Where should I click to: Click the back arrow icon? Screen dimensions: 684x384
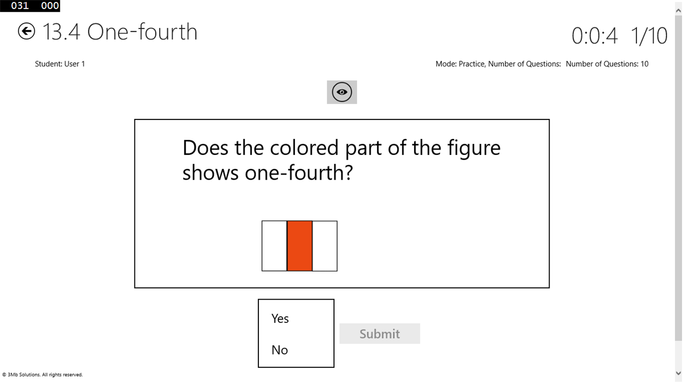pyautogui.click(x=27, y=31)
